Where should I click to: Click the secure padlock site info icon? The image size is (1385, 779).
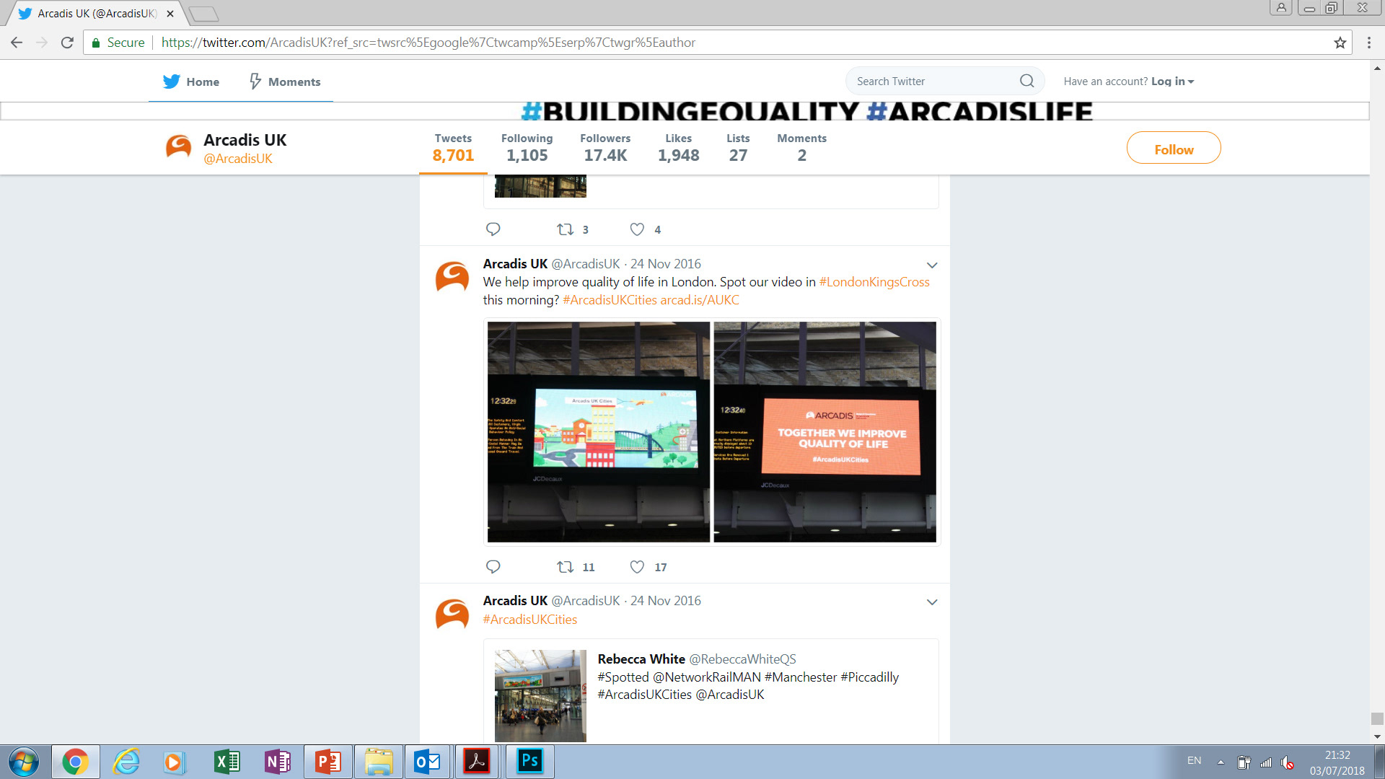[95, 43]
